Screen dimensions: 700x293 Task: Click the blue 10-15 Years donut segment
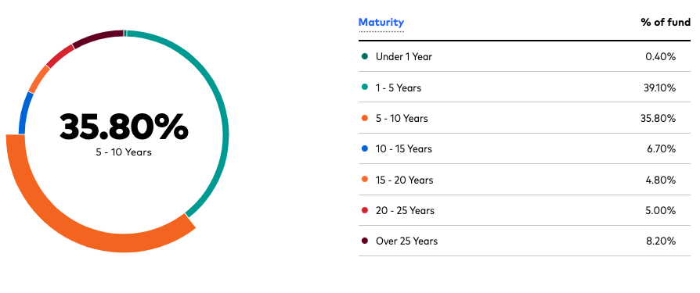[x=24, y=113]
